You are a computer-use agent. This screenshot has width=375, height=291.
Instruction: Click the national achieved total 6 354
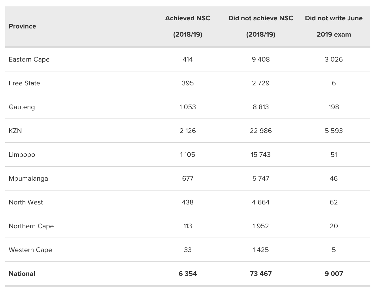[x=188, y=274]
